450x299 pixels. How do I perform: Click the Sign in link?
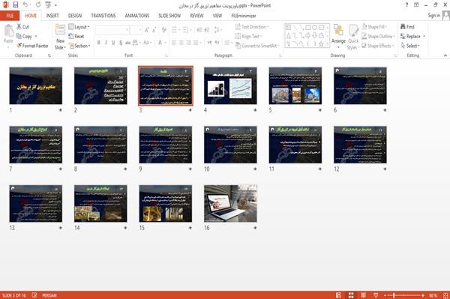[x=433, y=16]
